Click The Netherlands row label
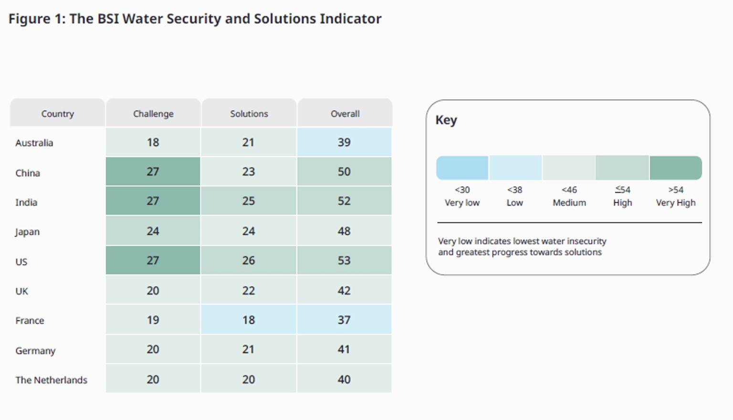Viewport: 733px width, 420px height. click(52, 380)
